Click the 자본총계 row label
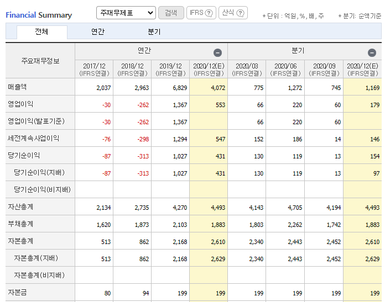This screenshot has height=302, width=385. pos(20,241)
